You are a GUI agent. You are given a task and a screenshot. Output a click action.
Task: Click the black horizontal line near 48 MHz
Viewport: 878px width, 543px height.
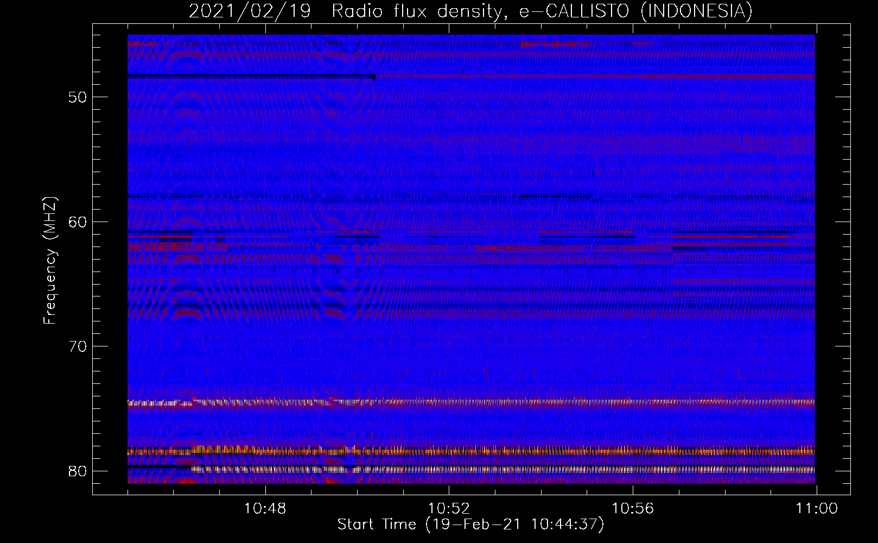[250, 77]
